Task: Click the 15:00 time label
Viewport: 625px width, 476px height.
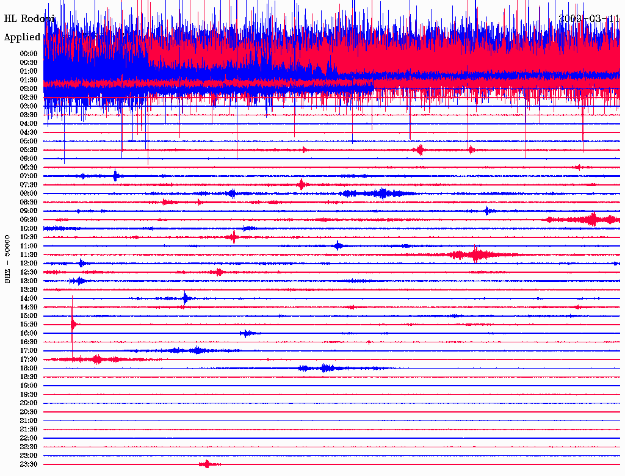Action: (28, 316)
